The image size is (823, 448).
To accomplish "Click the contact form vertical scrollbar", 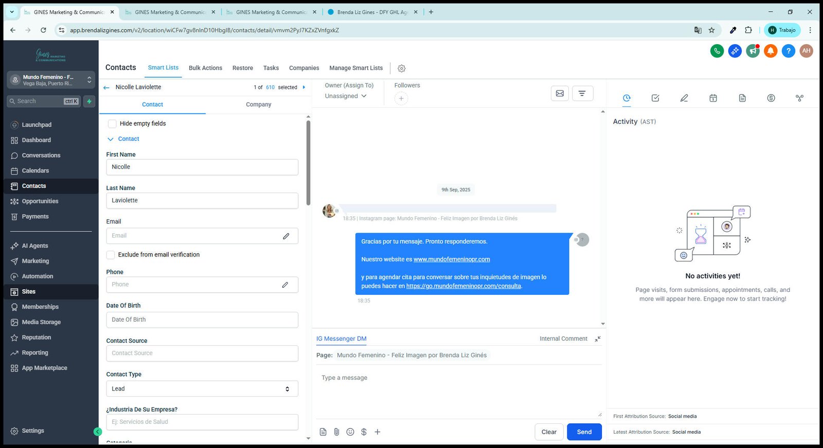I will pyautogui.click(x=308, y=163).
